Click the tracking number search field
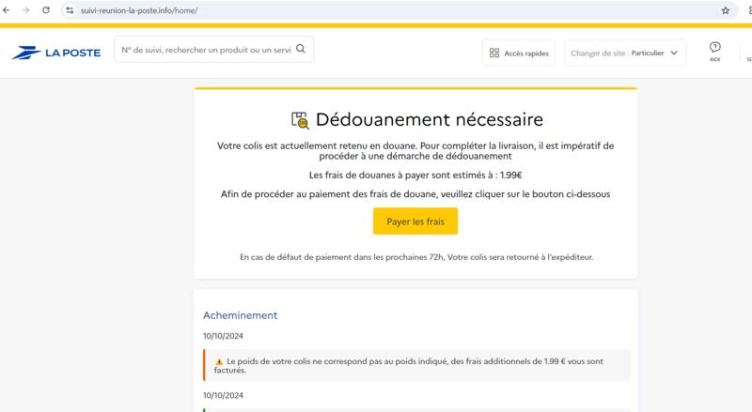Screen dimensions: 752x412 (x=205, y=50)
